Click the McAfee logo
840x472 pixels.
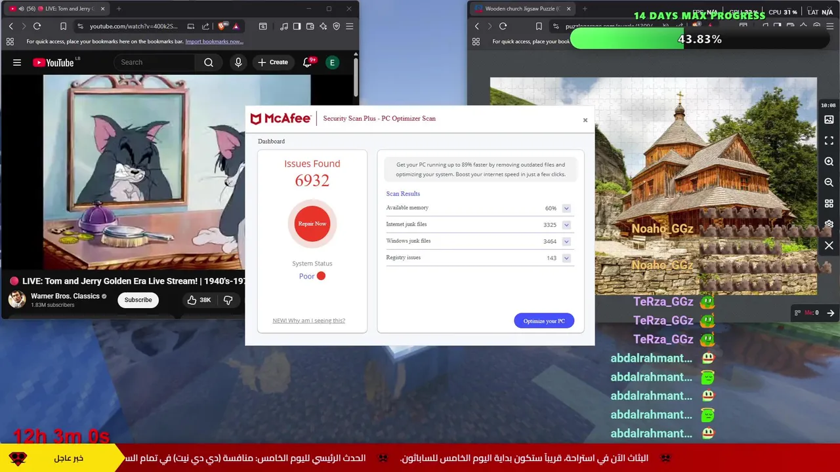[x=281, y=119]
